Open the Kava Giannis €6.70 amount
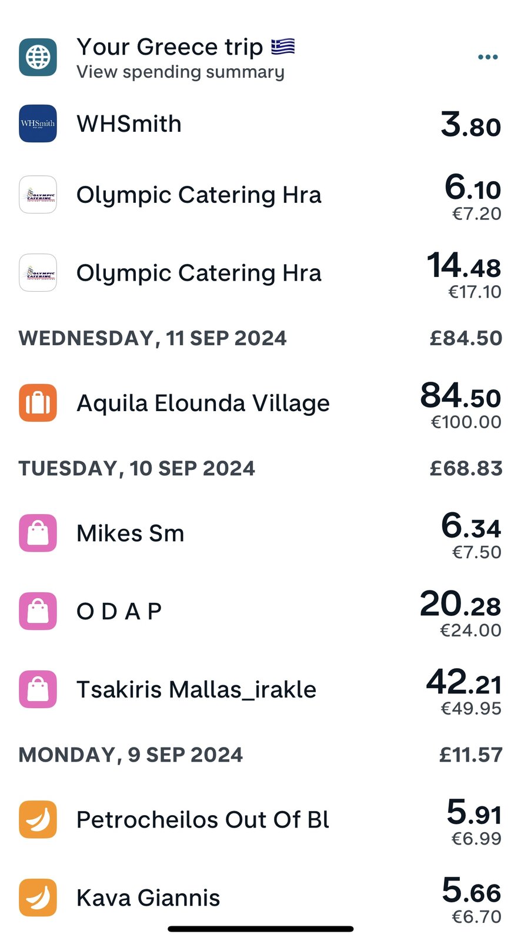 (x=476, y=916)
